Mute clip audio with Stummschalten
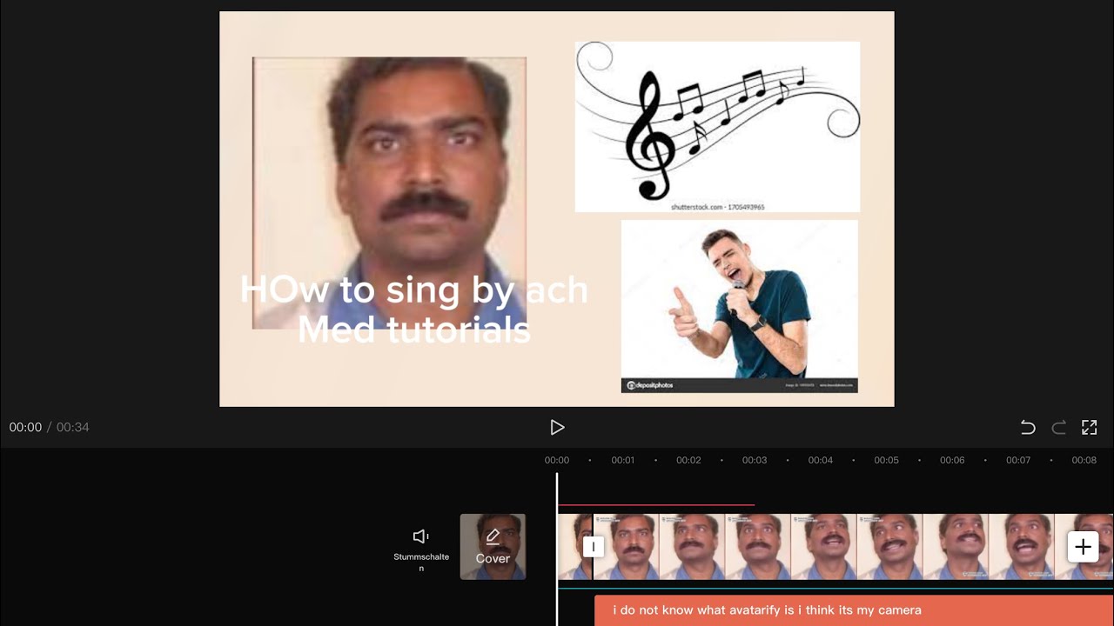1114x626 pixels. (x=421, y=549)
